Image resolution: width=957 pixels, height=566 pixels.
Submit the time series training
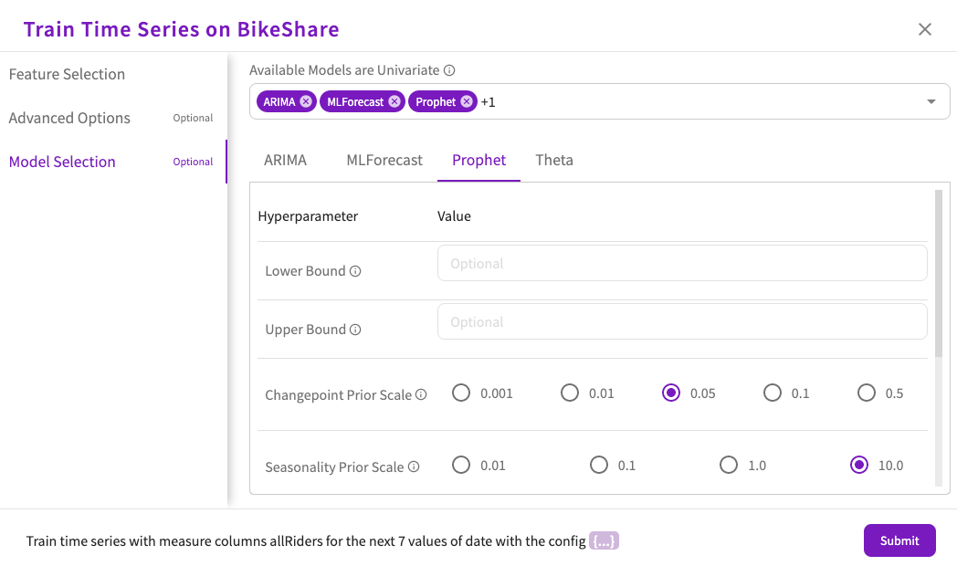point(899,540)
